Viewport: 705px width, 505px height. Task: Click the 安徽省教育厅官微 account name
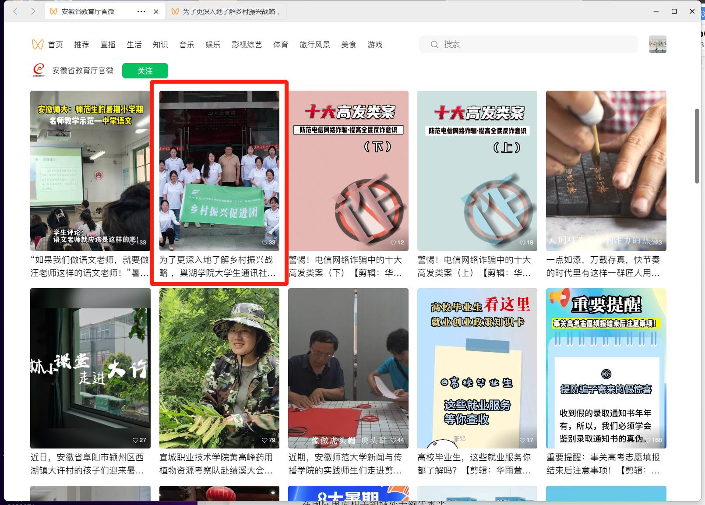click(x=83, y=71)
